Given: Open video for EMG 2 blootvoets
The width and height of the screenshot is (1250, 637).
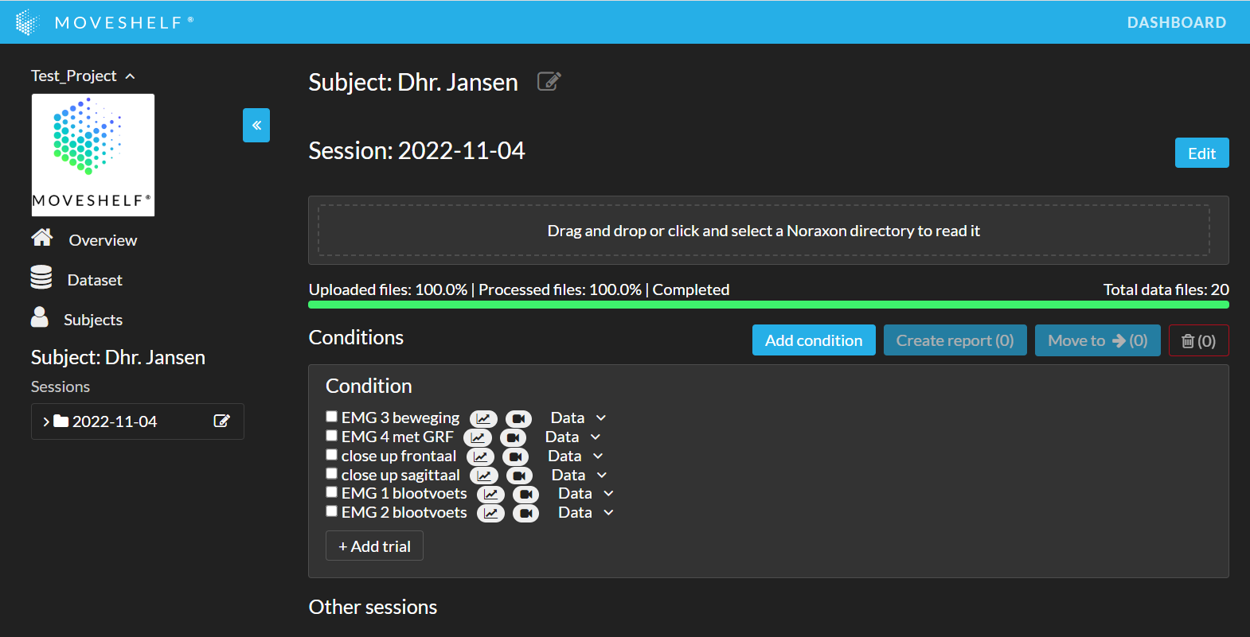Looking at the screenshot, I should [x=525, y=514].
